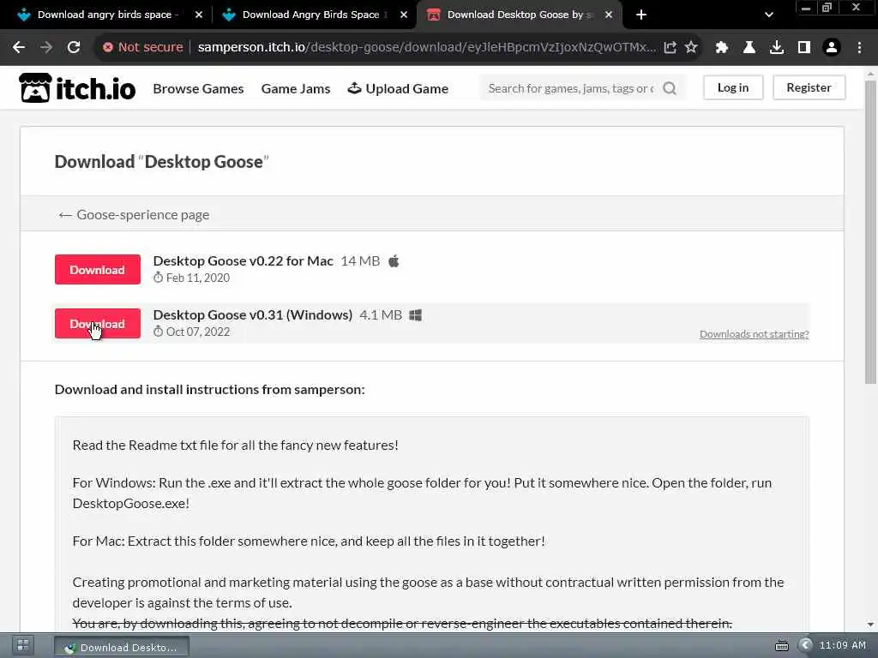Open Browse Games menu
878x658 pixels.
pyautogui.click(x=198, y=88)
